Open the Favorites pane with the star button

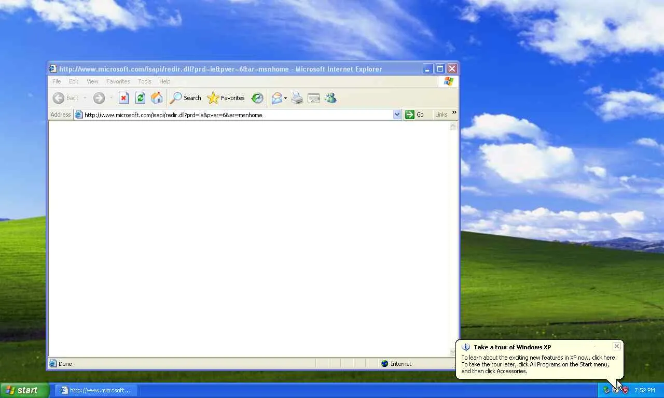point(226,98)
